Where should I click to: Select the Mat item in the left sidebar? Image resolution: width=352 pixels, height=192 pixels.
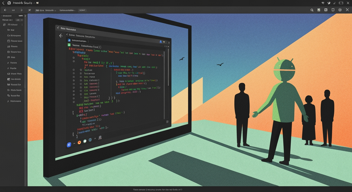(11, 30)
